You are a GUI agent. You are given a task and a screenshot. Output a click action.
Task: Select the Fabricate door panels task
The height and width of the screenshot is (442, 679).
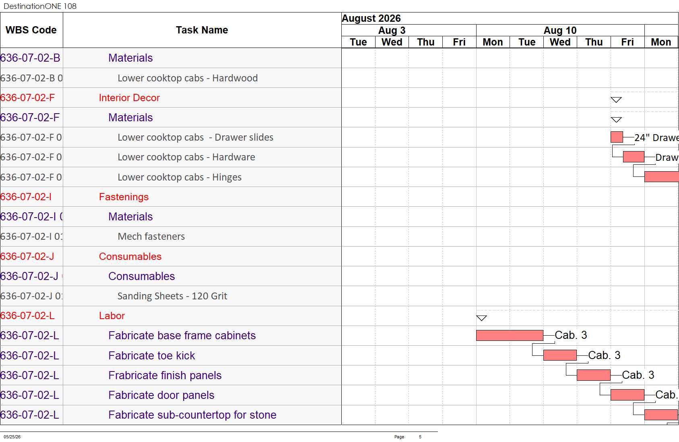tap(161, 395)
